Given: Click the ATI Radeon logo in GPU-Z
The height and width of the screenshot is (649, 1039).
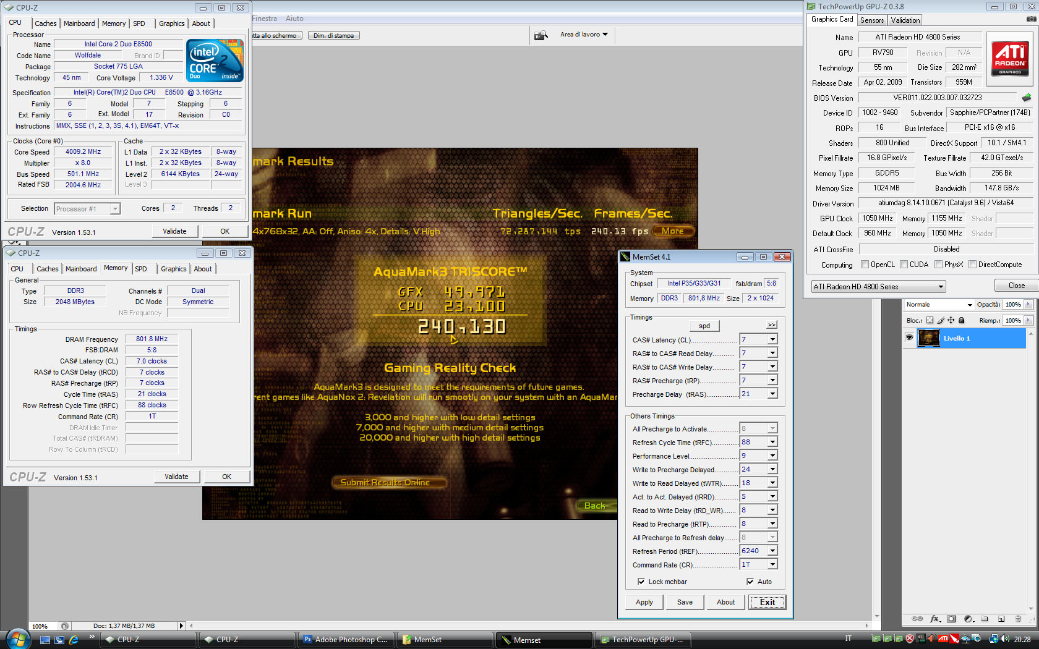Looking at the screenshot, I should 1010,57.
